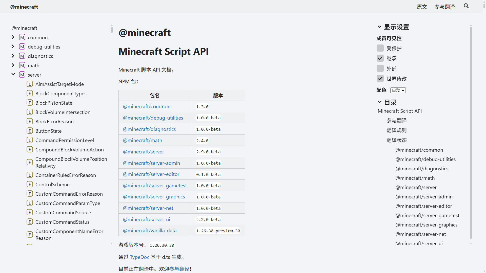This screenshot has height=273, width=486.
Task: Open the 配色 theme dropdown
Action: tap(398, 90)
